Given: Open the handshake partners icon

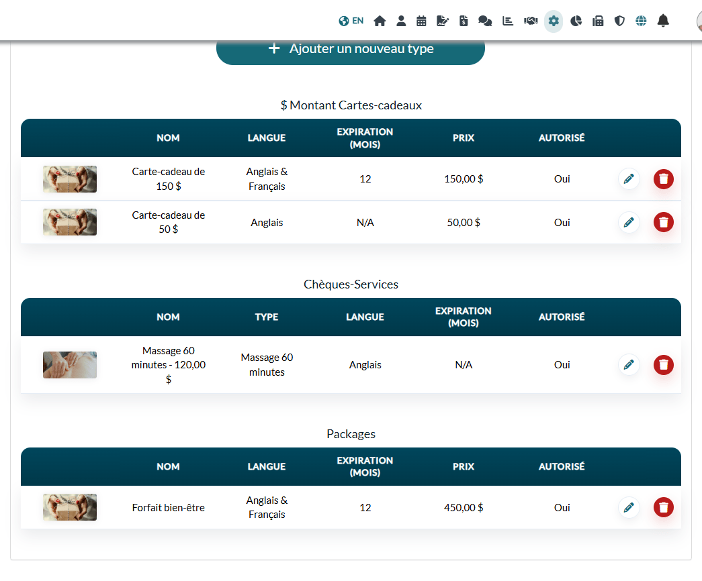Looking at the screenshot, I should pos(531,21).
